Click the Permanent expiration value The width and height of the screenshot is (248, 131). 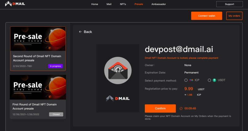point(191,72)
